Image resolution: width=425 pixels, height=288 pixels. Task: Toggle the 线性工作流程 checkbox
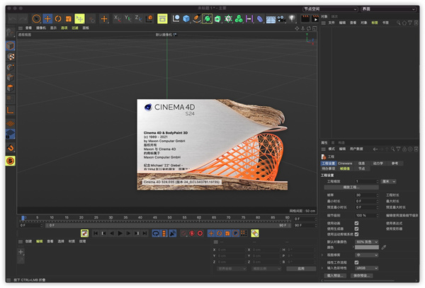356,262
